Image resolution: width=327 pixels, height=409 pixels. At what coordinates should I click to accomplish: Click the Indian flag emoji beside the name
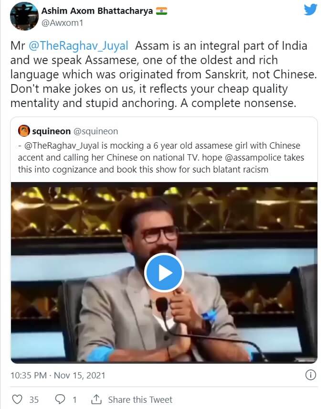pyautogui.click(x=161, y=11)
